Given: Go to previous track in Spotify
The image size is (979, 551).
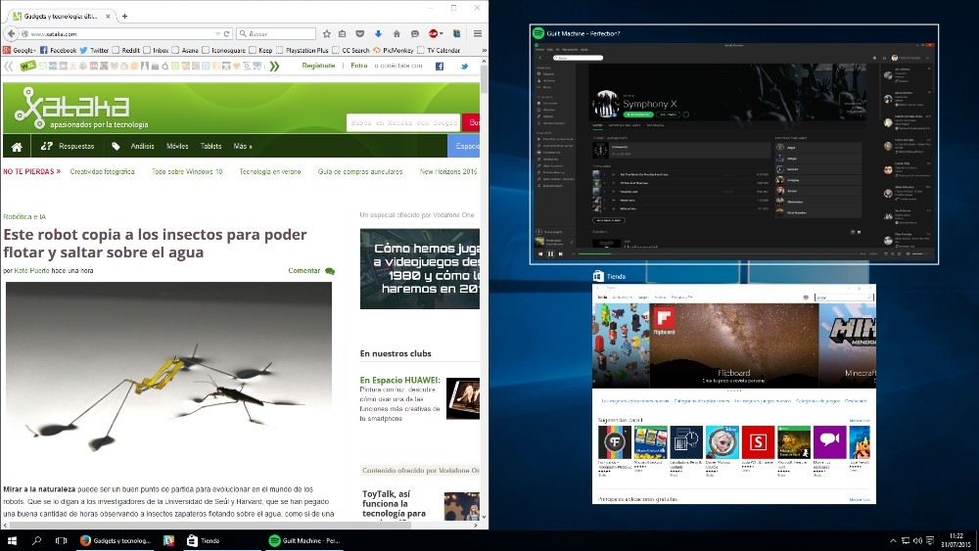Looking at the screenshot, I should tap(540, 254).
